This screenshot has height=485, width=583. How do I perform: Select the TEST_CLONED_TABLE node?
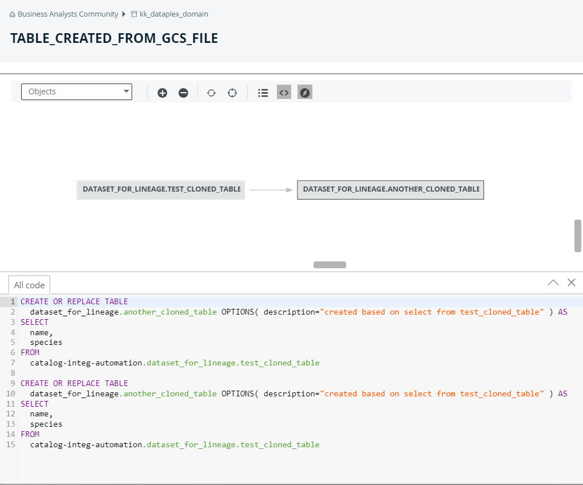[161, 189]
